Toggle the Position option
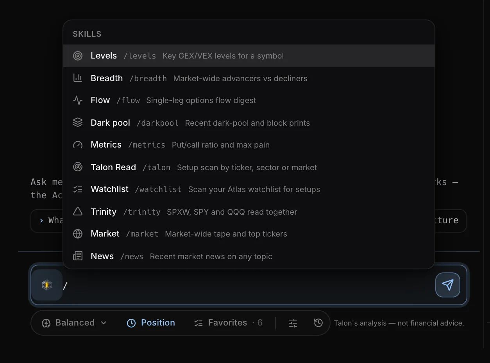The image size is (490, 363). point(151,323)
